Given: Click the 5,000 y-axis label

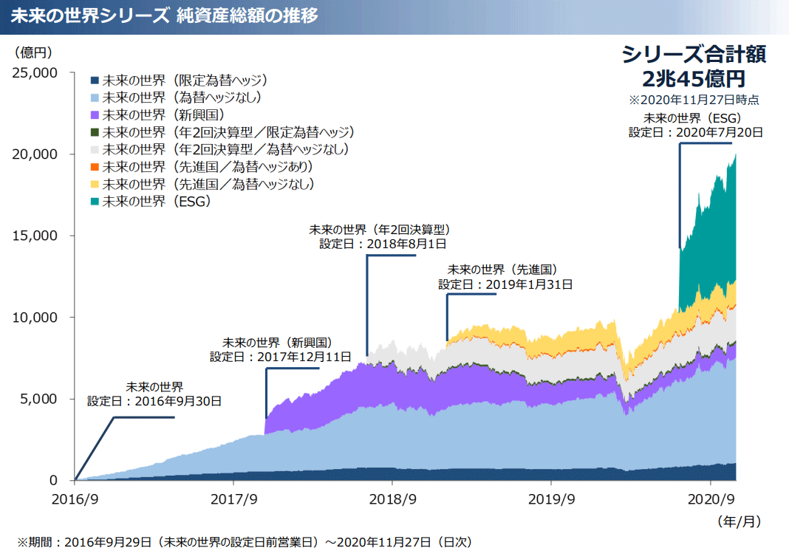Looking at the screenshot, I should pyautogui.click(x=38, y=399).
